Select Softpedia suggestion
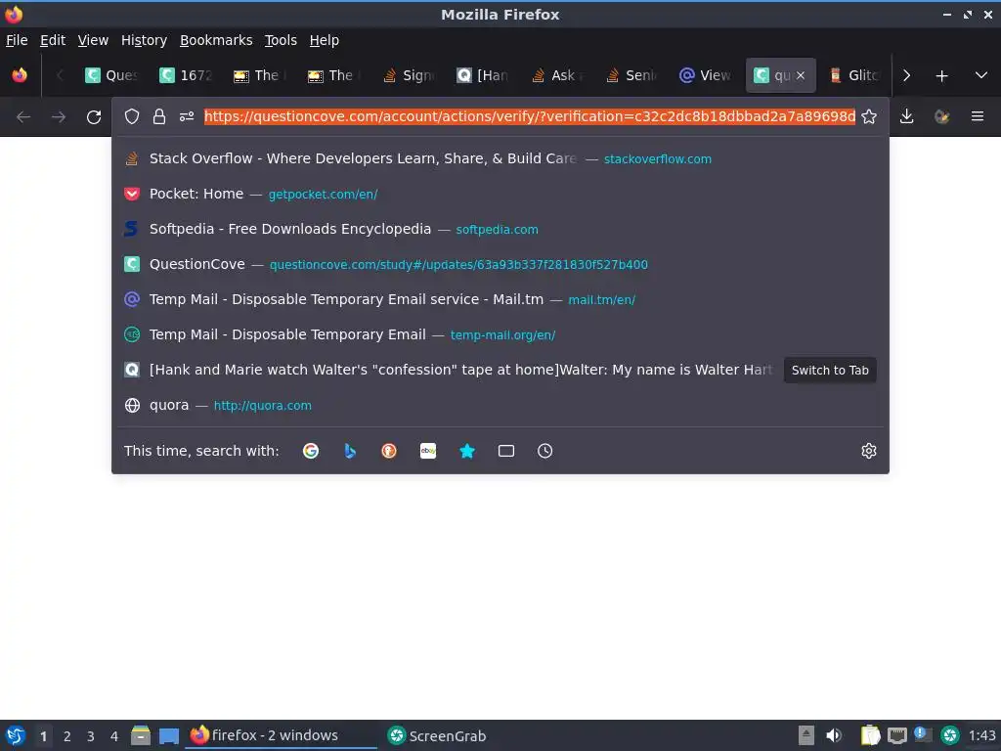Screen dimensions: 1001x751 (x=500, y=229)
